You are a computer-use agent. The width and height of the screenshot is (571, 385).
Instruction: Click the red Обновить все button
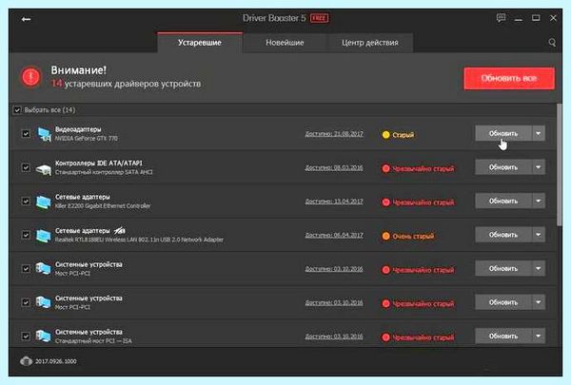tap(509, 78)
